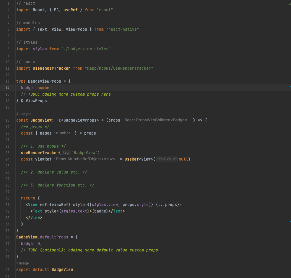Place cursor on 'badge: number' on line 14
Screen dimensions: 291x278
click(36, 88)
